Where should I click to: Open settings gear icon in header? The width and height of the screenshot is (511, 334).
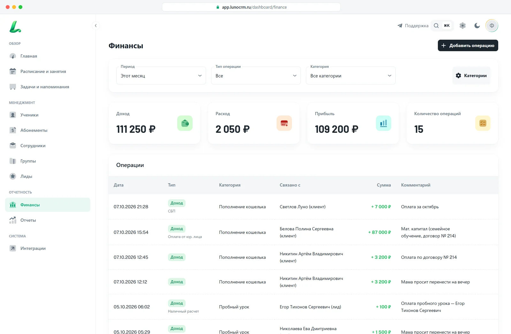462,26
